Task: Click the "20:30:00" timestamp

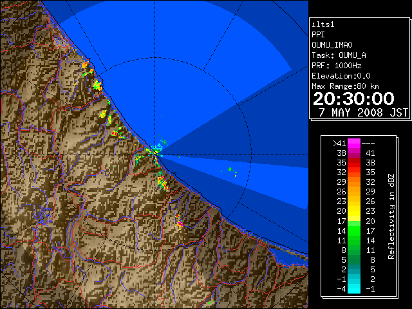Action: [353, 98]
